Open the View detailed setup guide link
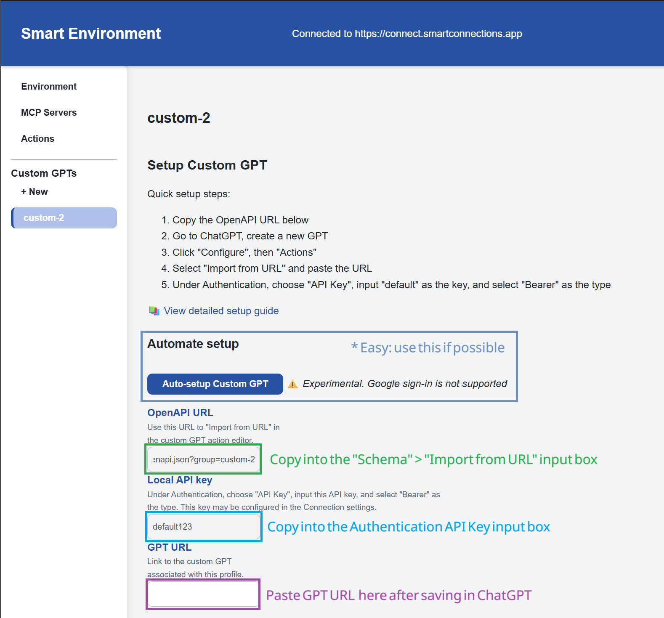 tap(221, 311)
